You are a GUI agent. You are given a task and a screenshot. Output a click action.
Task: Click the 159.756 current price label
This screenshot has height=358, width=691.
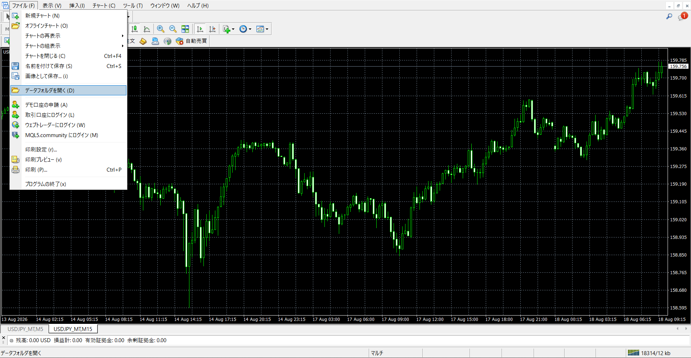678,67
